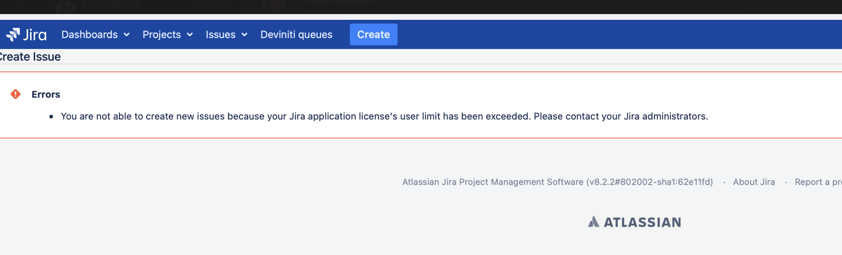Click the Errors heading text
Image resolution: width=842 pixels, height=255 pixels.
(46, 94)
